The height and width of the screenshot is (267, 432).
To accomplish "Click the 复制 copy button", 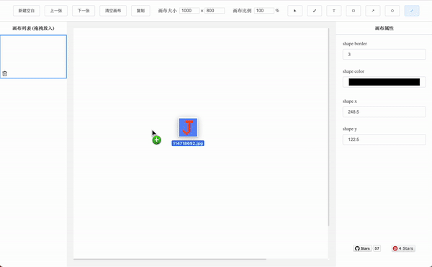I will point(140,11).
